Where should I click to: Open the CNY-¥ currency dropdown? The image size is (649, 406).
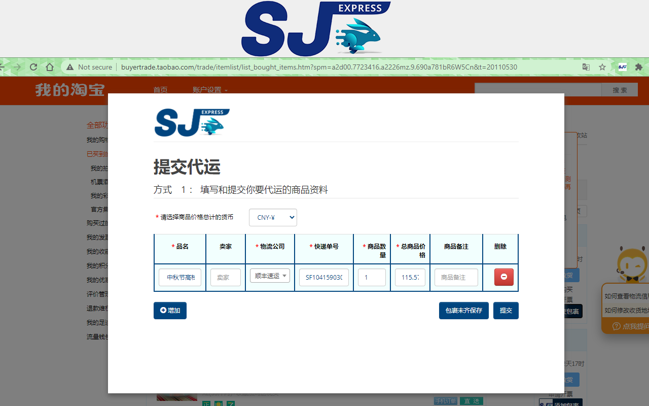click(273, 218)
